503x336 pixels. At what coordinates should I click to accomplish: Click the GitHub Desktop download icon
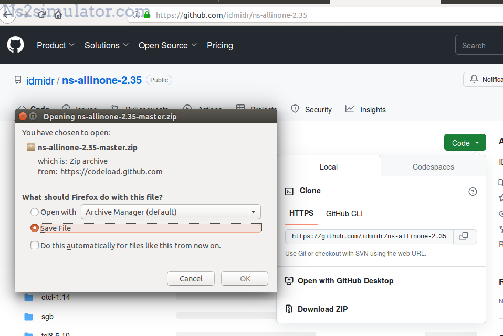click(x=289, y=281)
